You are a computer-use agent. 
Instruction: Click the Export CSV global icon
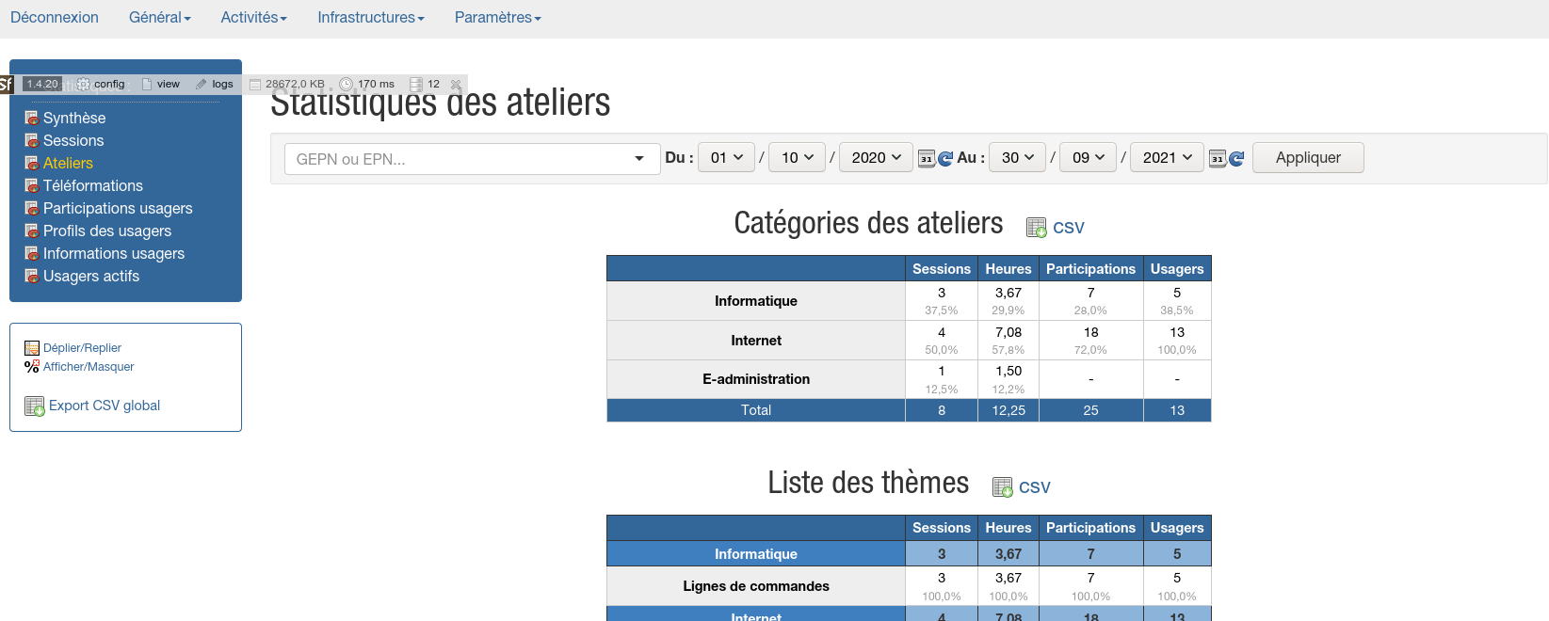[x=35, y=406]
